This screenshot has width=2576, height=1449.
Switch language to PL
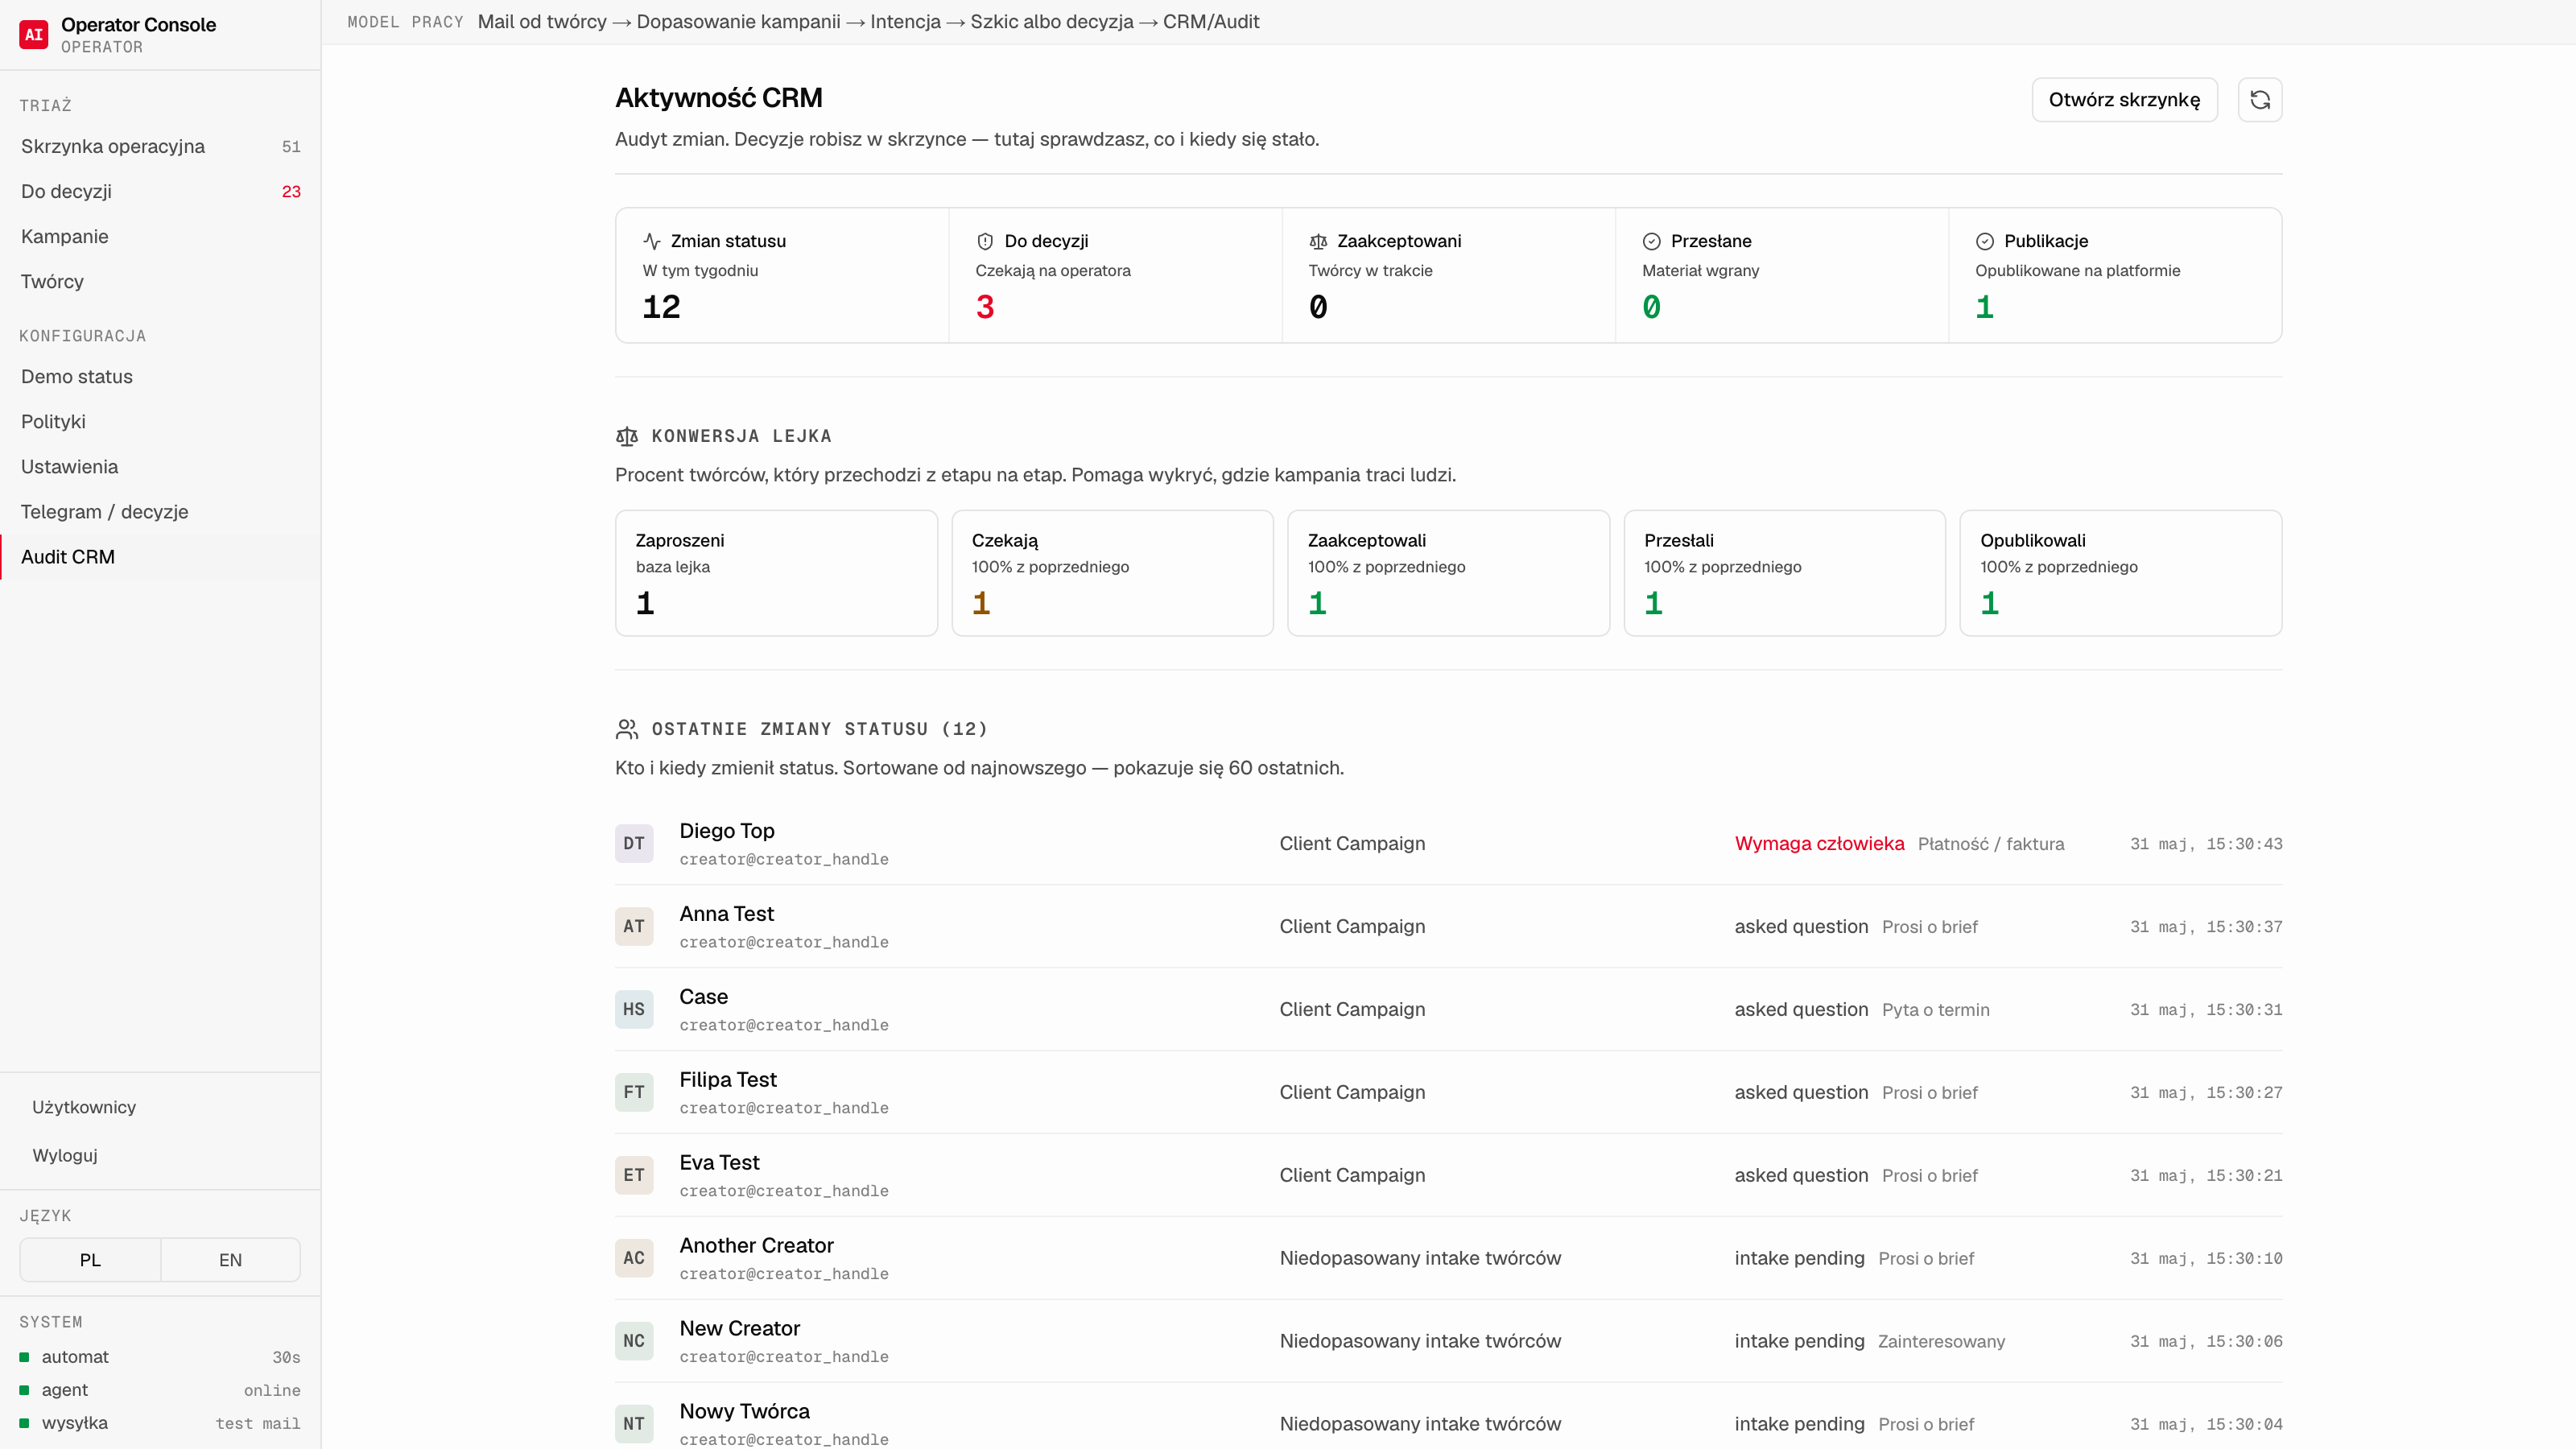coord(90,1260)
